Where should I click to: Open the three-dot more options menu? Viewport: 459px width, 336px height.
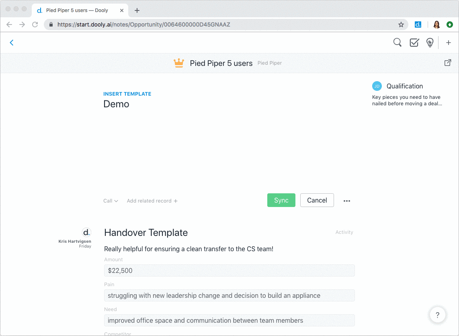pos(347,201)
